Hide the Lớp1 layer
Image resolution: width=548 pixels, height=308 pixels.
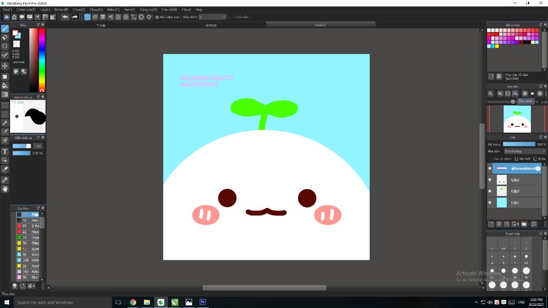click(490, 203)
